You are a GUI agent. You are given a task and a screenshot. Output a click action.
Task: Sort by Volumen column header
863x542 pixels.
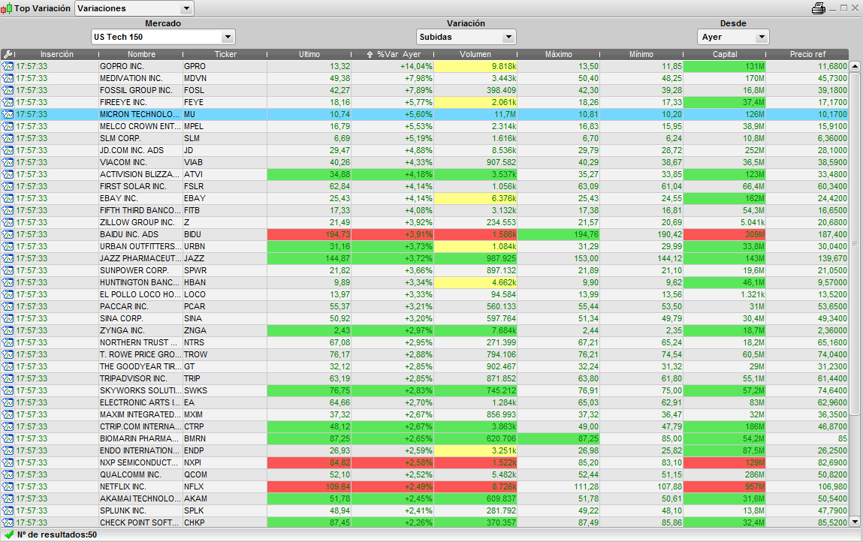point(475,55)
